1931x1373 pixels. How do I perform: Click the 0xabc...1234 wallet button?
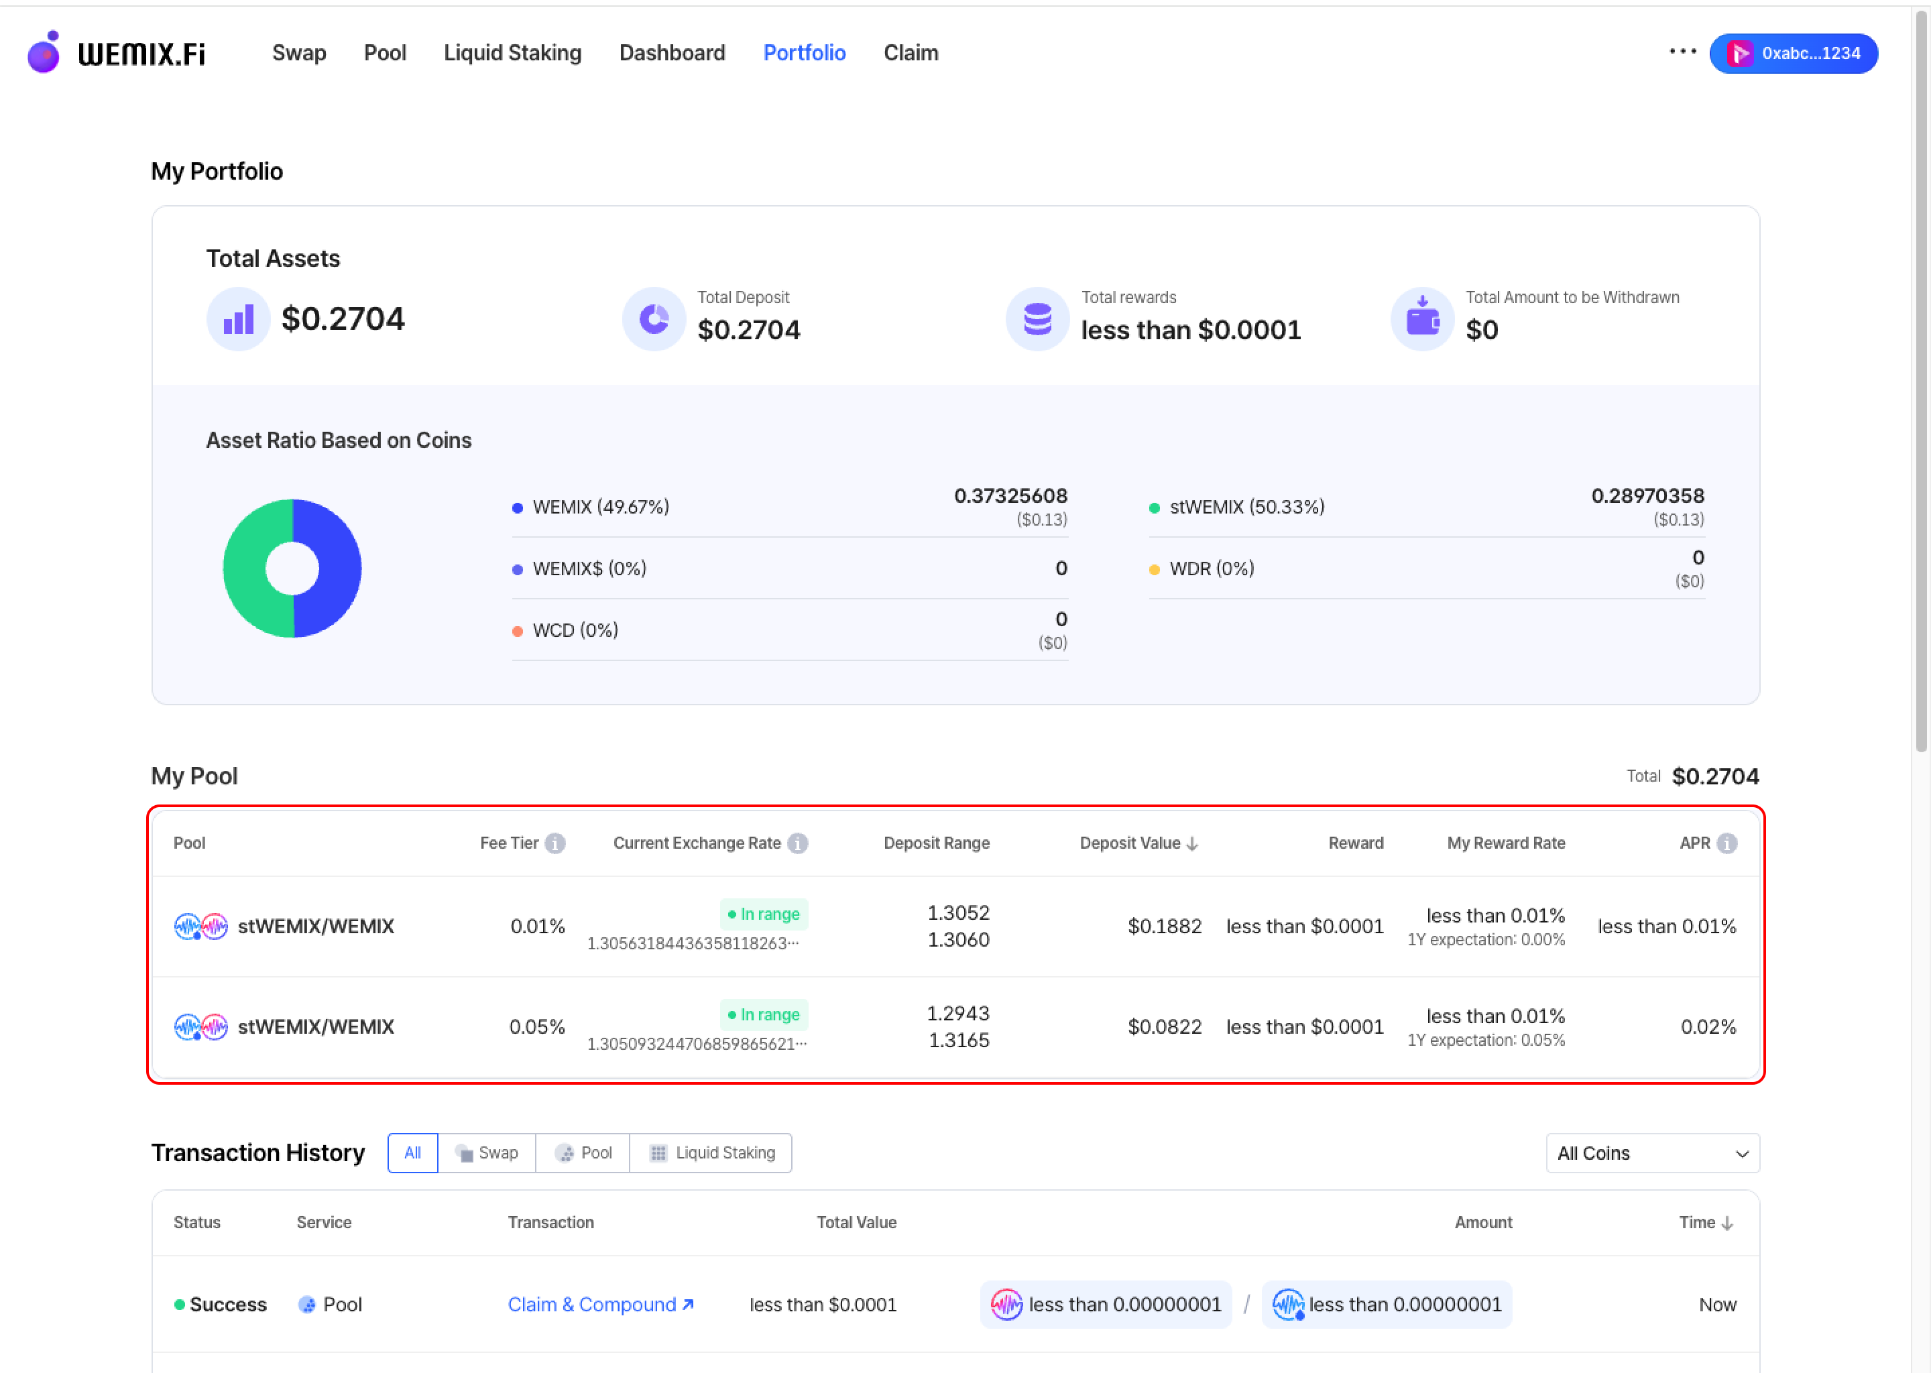tap(1793, 53)
